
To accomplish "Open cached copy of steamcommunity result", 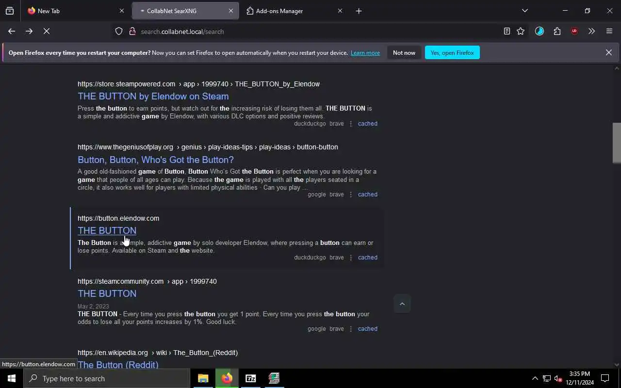I will (368, 329).
